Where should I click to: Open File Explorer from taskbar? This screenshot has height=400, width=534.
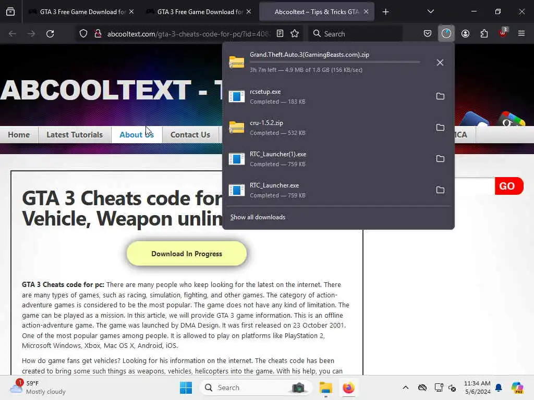[326, 387]
